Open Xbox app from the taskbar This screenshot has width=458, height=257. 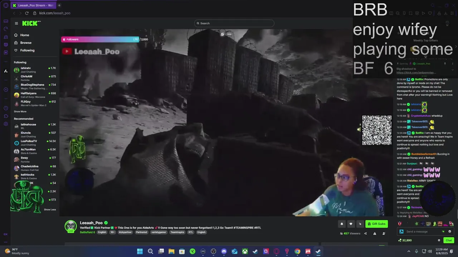(x=245, y=251)
